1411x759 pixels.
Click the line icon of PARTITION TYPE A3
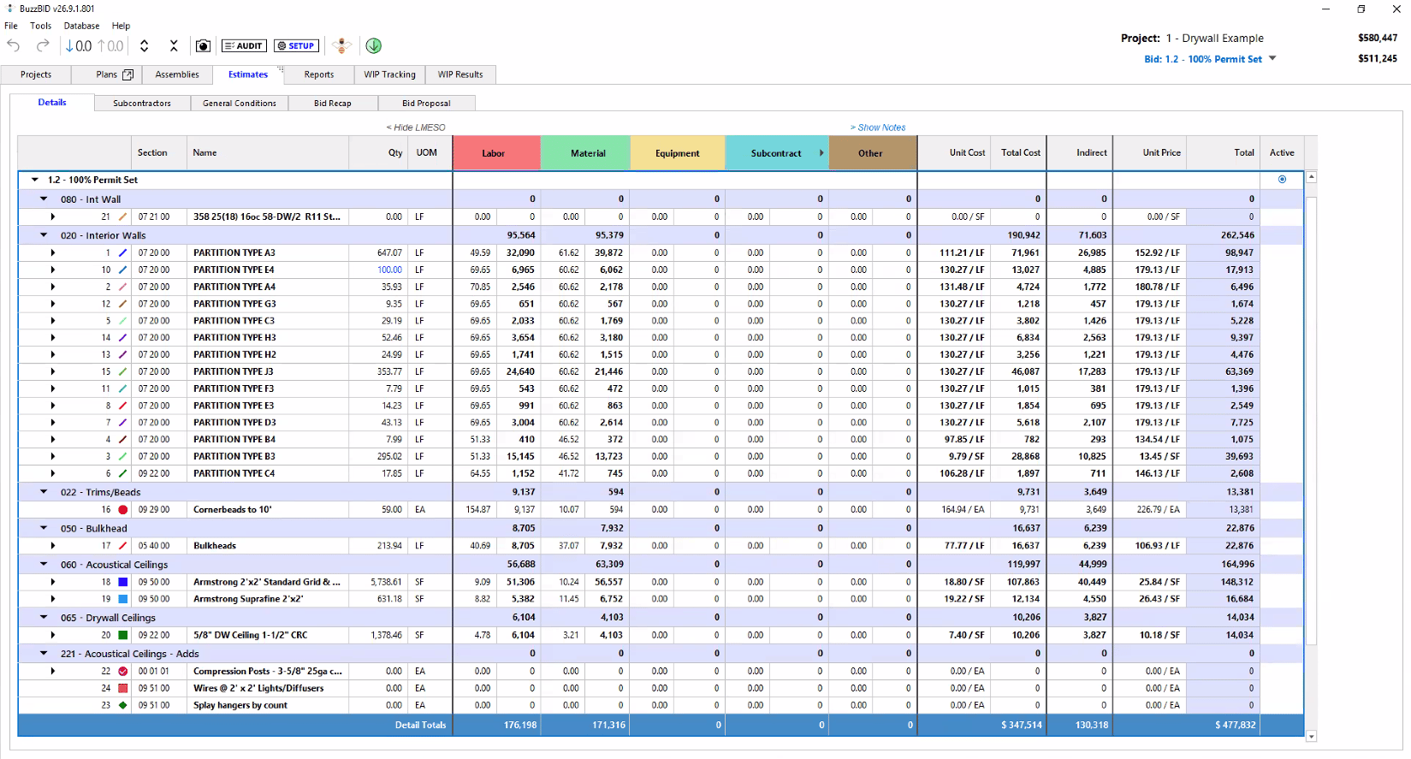(122, 253)
